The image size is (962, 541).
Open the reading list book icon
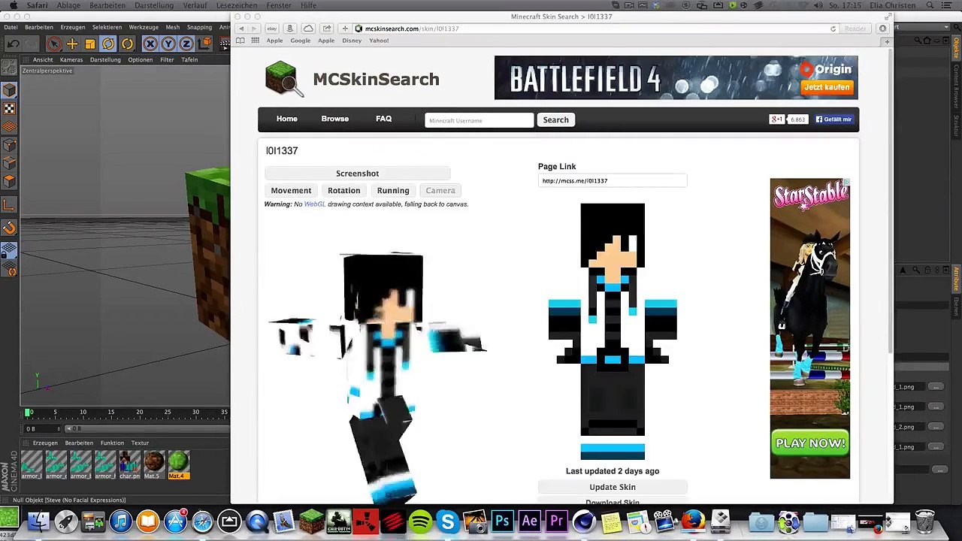click(240, 41)
